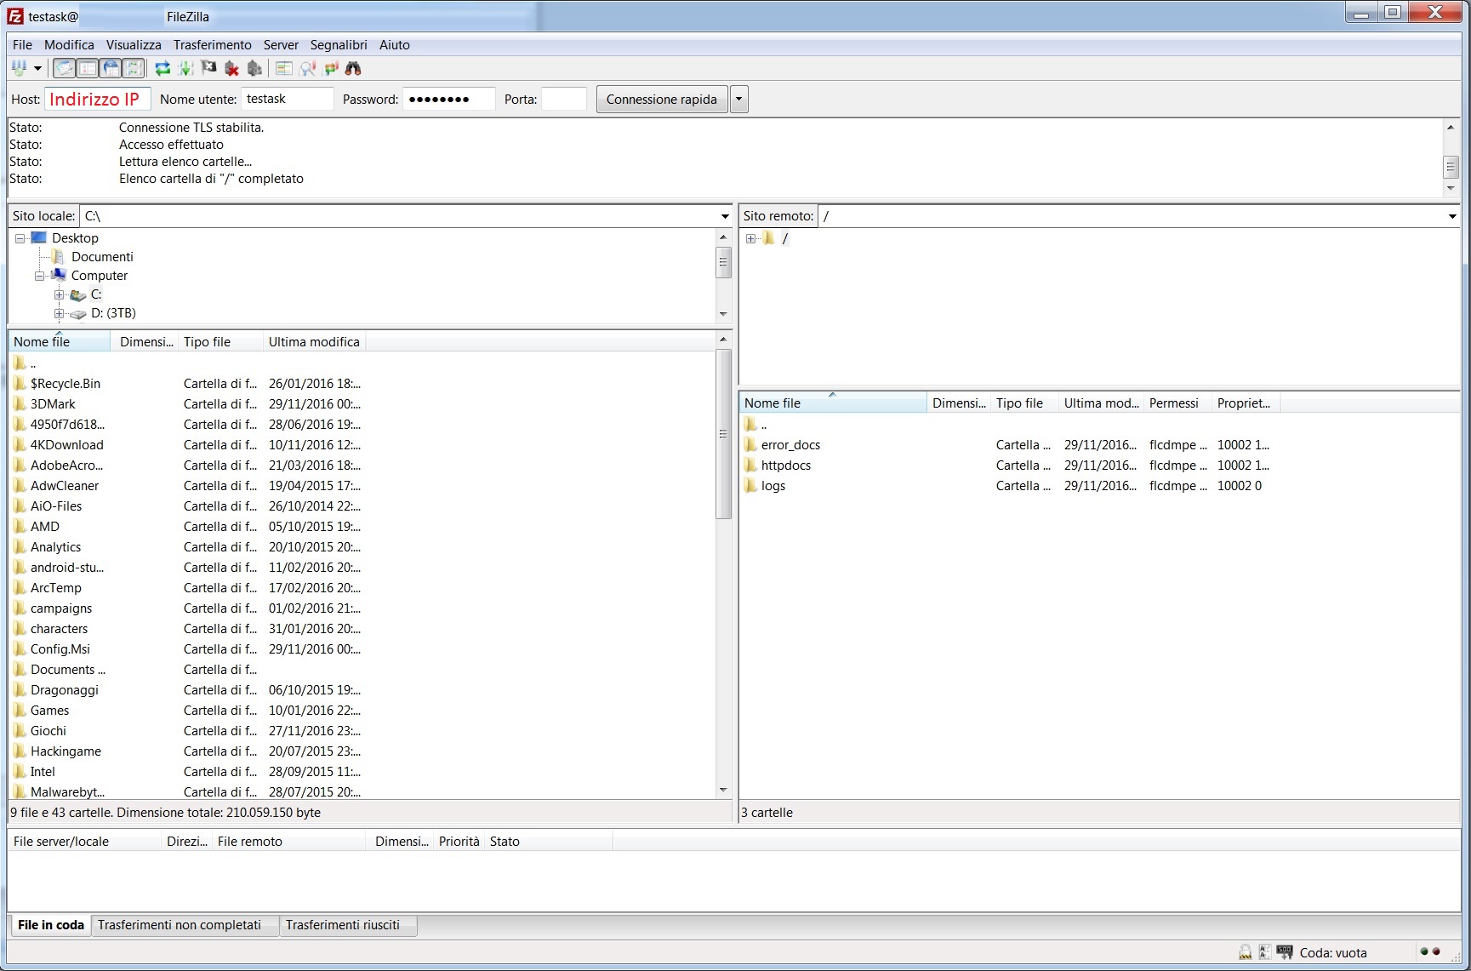Click the C: drive icon in local tree
Viewport: 1471px width, 971px height.
[77, 294]
